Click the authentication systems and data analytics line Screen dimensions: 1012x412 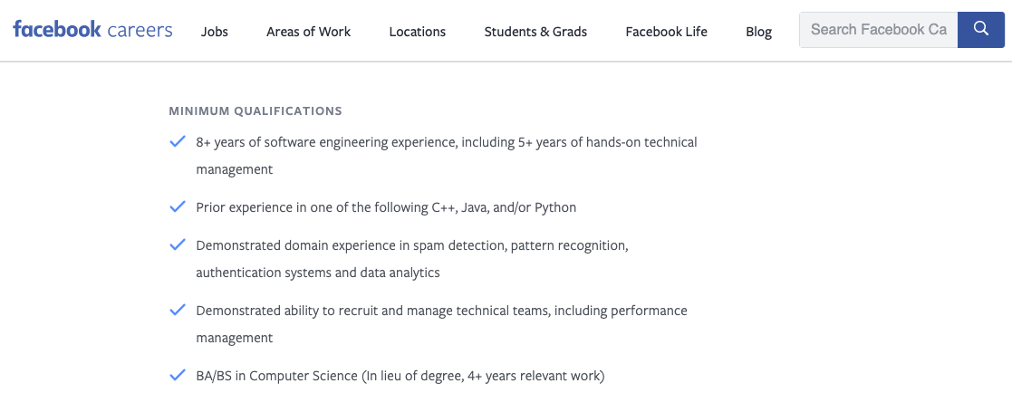coord(318,273)
